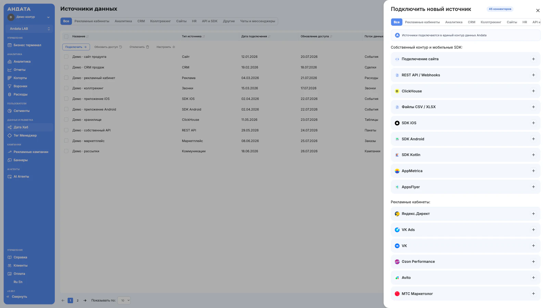The image size is (548, 308).
Task: Add the Ozon Performance connector
Action: tap(533, 262)
